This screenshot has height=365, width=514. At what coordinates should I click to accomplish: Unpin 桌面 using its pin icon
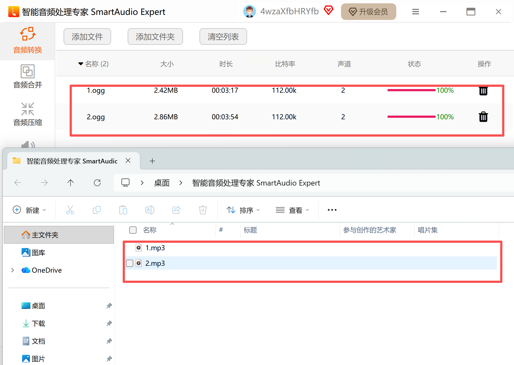[109, 306]
